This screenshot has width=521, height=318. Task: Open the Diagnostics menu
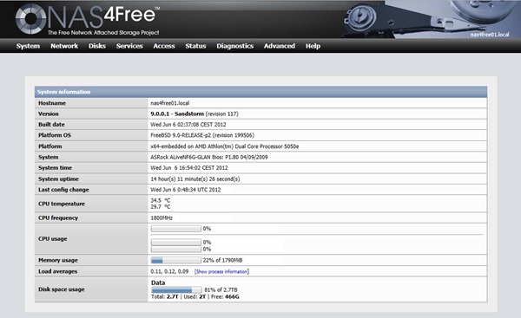click(235, 46)
